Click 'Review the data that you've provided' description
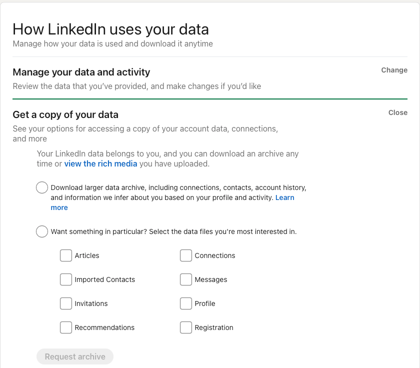420x368 pixels. coord(136,86)
